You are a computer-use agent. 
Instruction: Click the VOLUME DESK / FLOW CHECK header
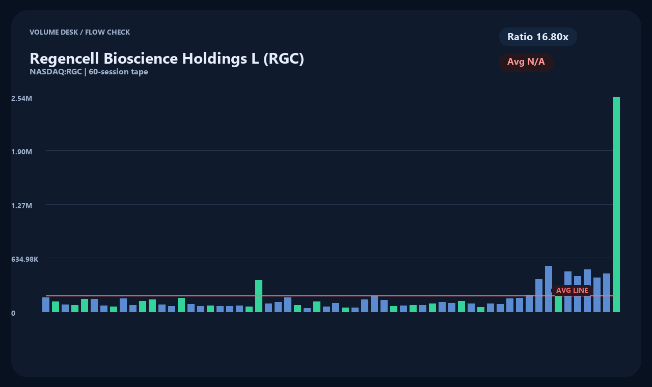coord(80,32)
